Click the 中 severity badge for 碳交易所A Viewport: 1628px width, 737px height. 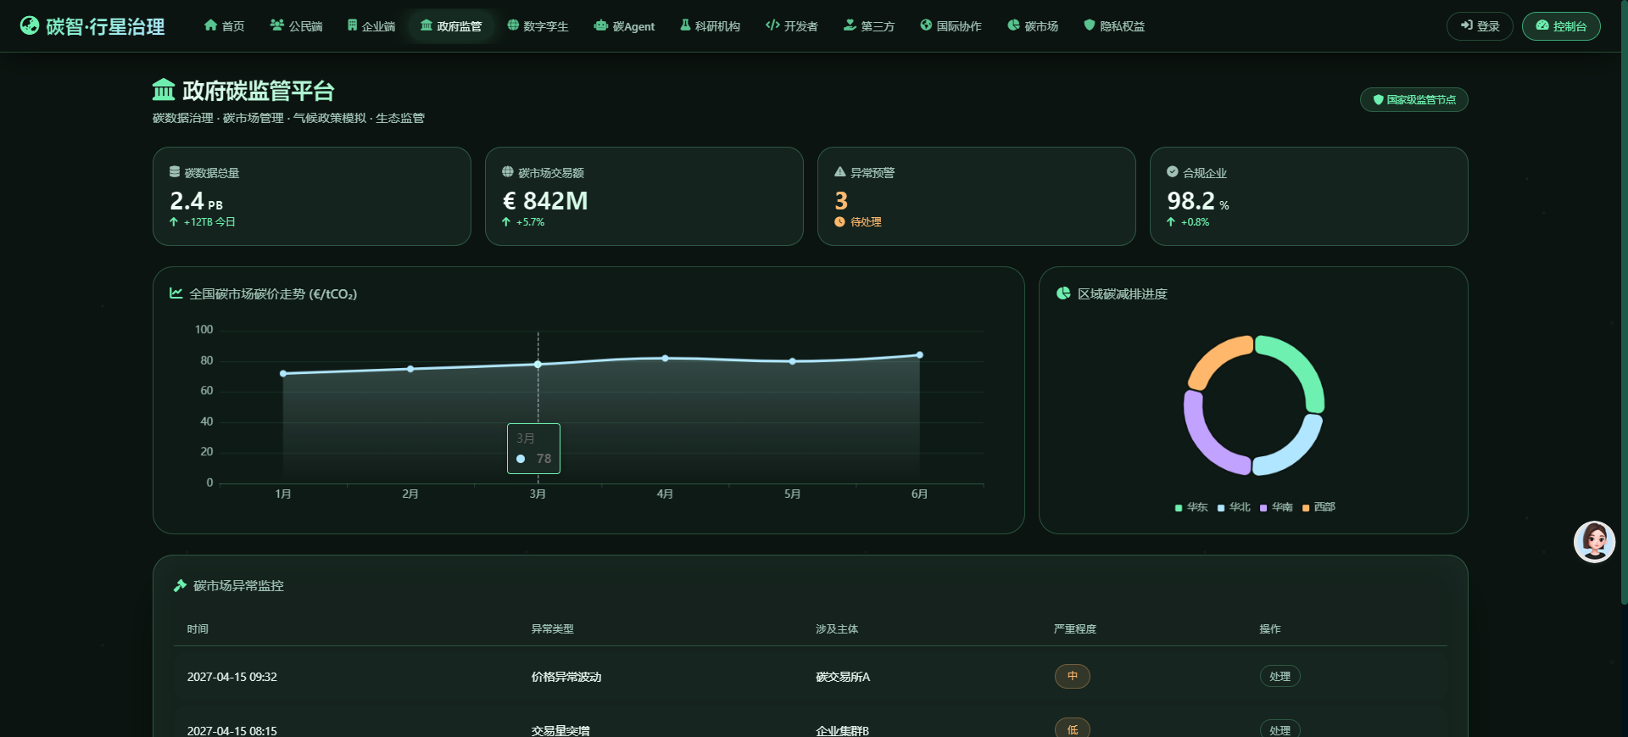tap(1073, 676)
